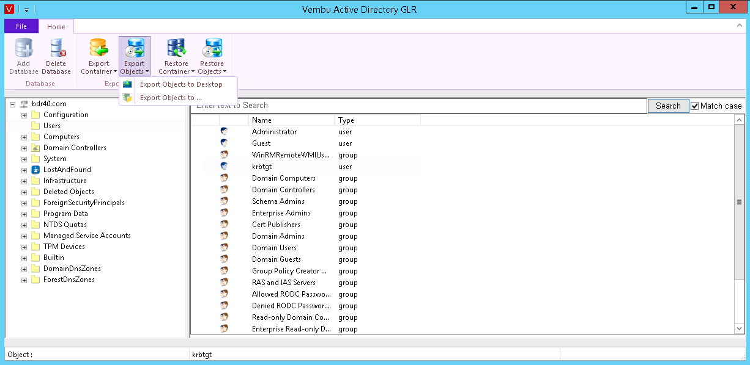Expand the Builtin tree node
This screenshot has height=365, width=750.
pyautogui.click(x=24, y=258)
